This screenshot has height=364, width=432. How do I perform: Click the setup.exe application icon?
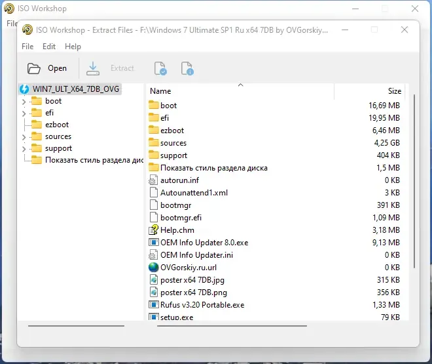[153, 317]
